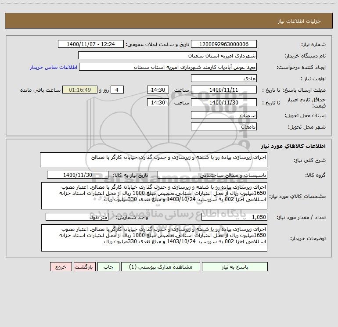Click unit field متر طول

[x=77, y=217]
